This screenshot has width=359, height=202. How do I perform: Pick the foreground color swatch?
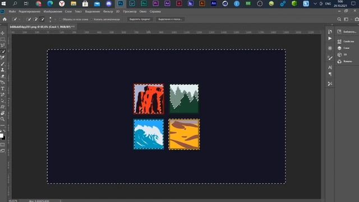click(1, 135)
